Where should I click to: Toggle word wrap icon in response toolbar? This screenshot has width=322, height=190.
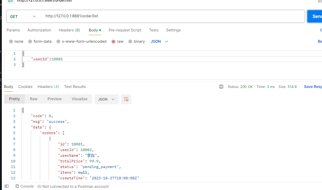tap(126, 99)
